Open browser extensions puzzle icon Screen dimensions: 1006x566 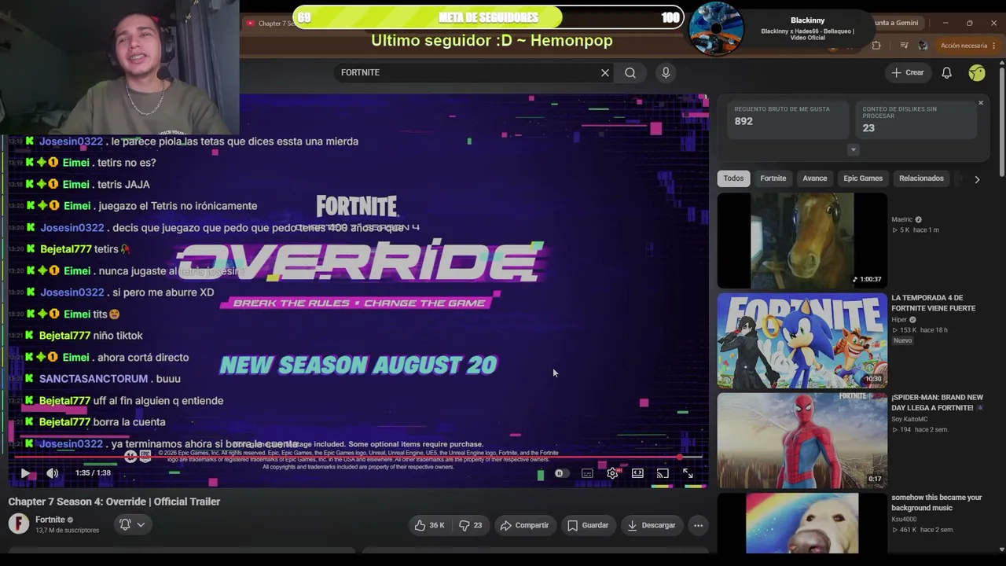[x=876, y=46]
